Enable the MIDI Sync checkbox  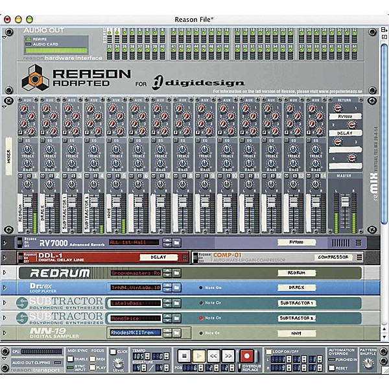[71, 359]
